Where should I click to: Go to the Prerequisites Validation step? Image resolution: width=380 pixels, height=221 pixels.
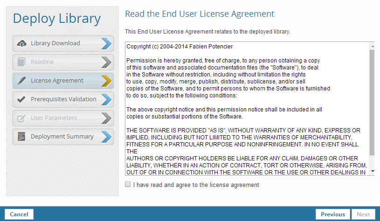point(63,99)
